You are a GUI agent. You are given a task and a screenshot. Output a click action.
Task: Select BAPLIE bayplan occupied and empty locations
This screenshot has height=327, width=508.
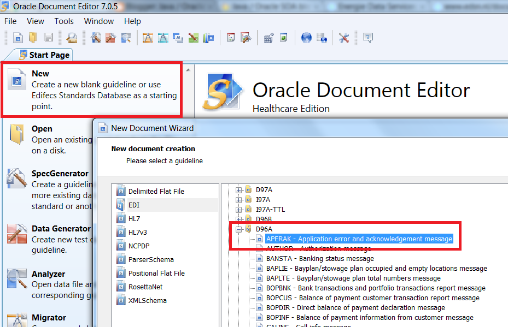tap(377, 269)
